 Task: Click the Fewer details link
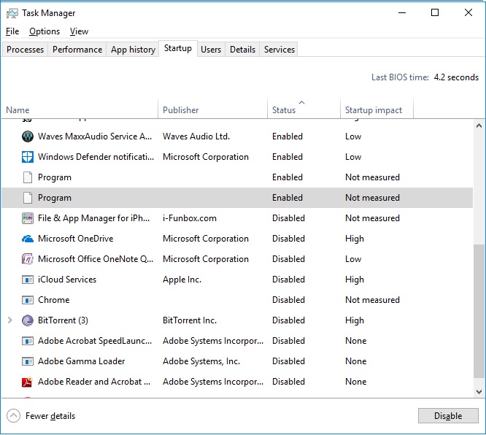point(50,416)
